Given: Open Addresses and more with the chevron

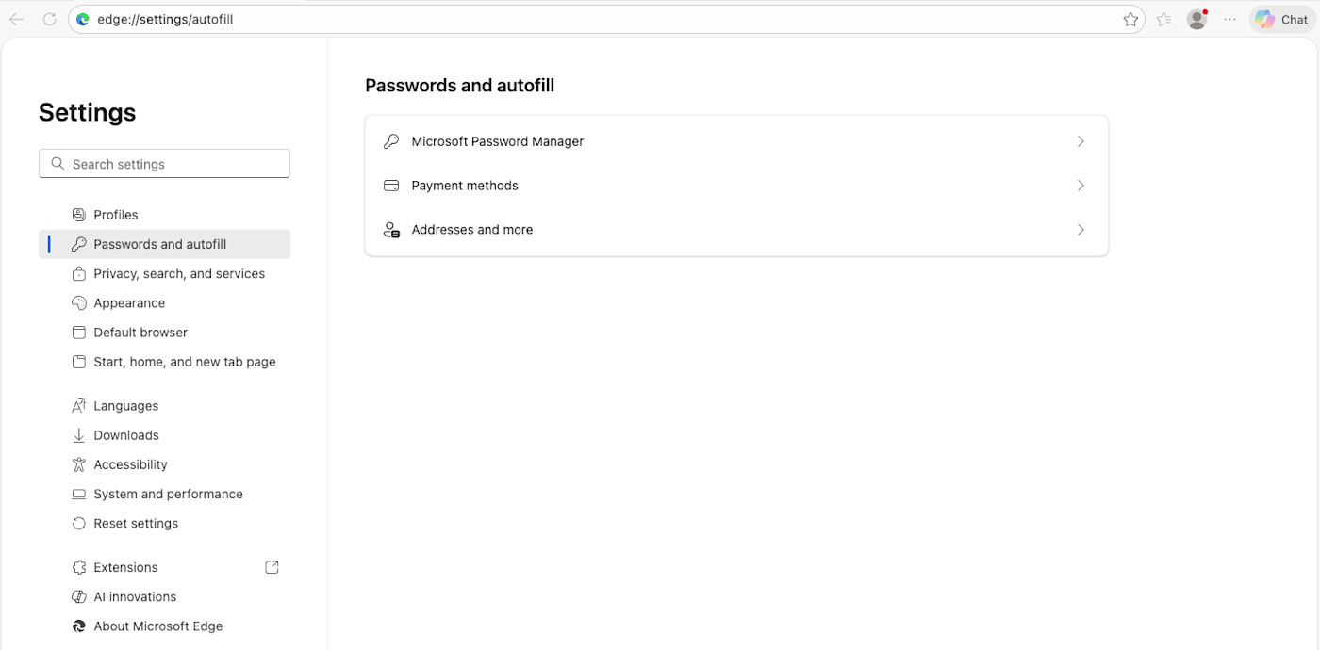Looking at the screenshot, I should click(1081, 229).
